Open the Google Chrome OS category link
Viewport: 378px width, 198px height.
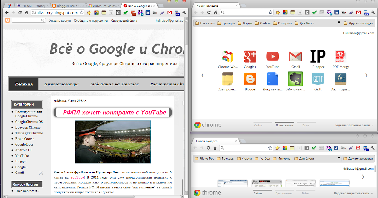click(x=29, y=122)
